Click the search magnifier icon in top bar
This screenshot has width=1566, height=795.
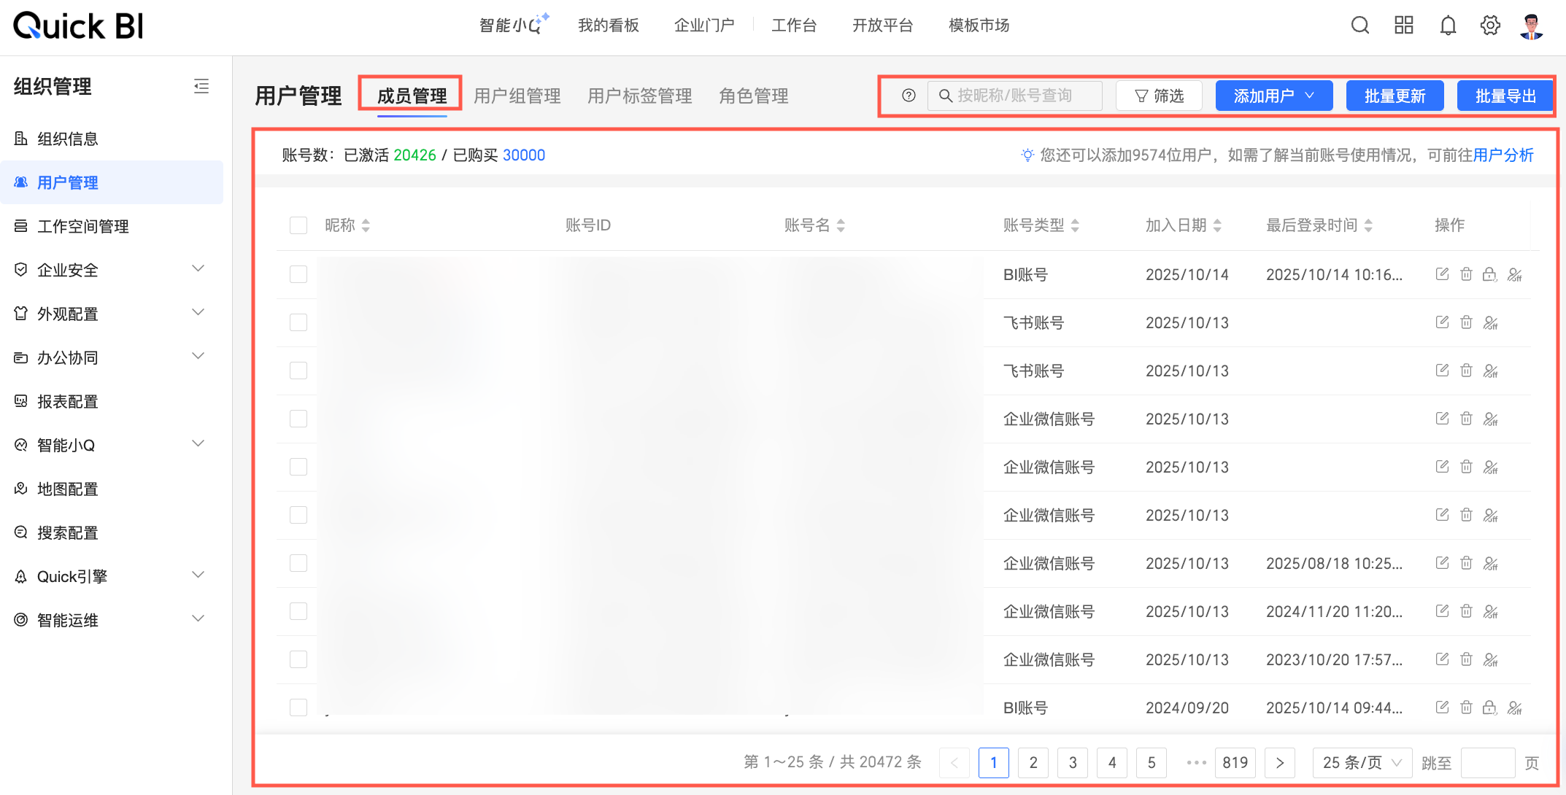(1359, 26)
